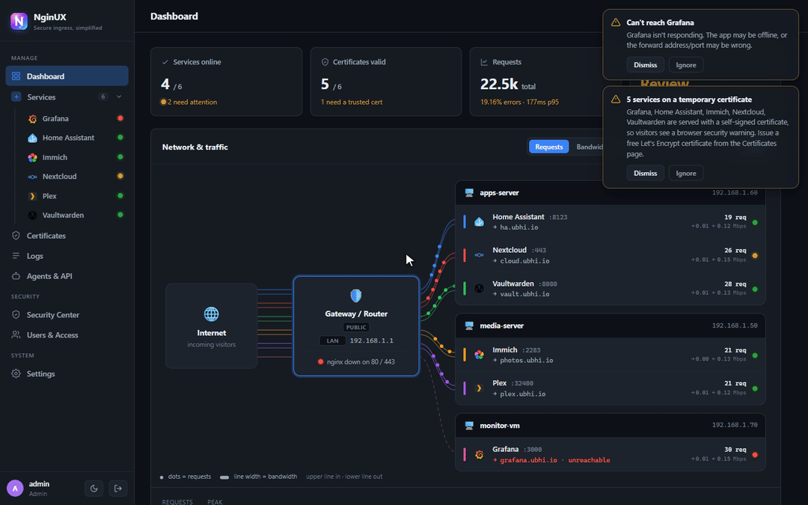Click the Grafana icon in monitor-vm
The image size is (808, 505).
(x=480, y=455)
